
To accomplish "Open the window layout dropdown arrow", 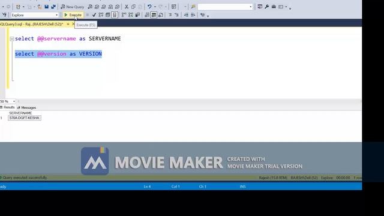I will coord(286,7).
